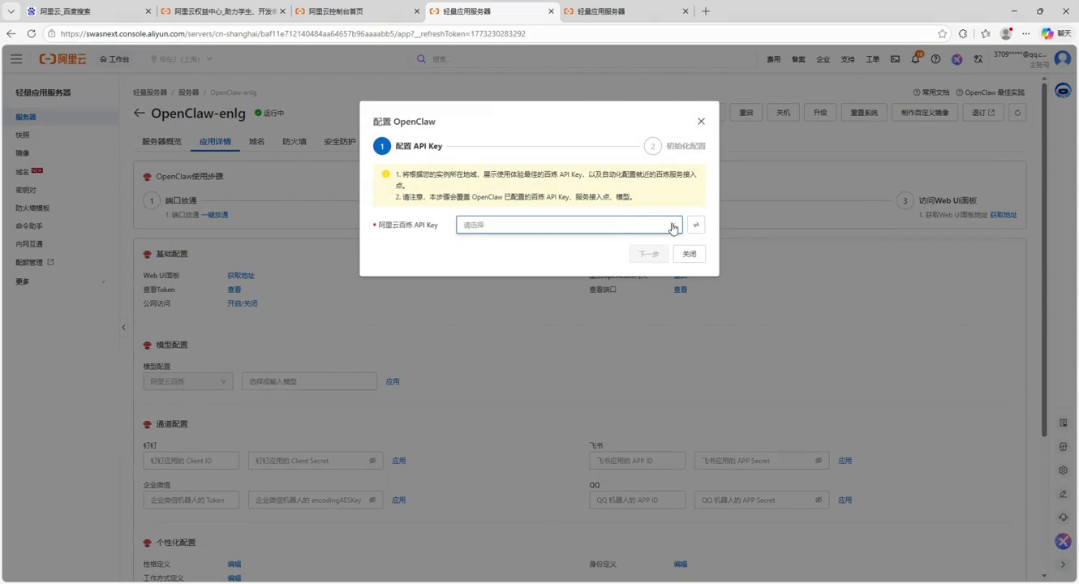This screenshot has height=584, width=1079.
Task: Refresh the API Key list icon
Action: coord(696,225)
